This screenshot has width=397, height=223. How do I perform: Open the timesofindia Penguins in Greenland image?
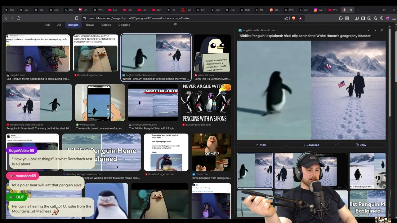point(39,103)
